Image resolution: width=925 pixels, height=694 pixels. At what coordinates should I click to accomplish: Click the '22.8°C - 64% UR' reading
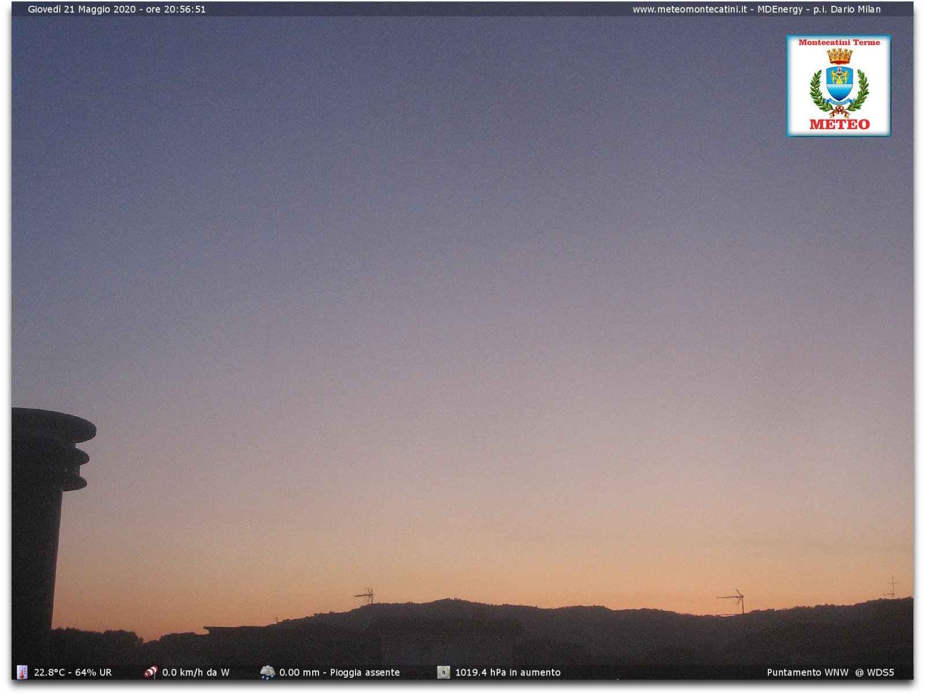click(x=73, y=673)
